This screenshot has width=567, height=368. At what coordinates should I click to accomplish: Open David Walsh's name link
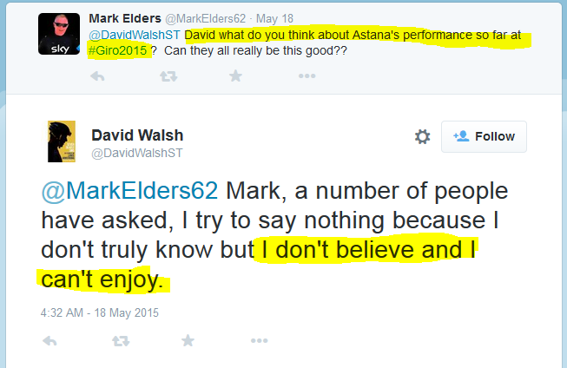(137, 135)
